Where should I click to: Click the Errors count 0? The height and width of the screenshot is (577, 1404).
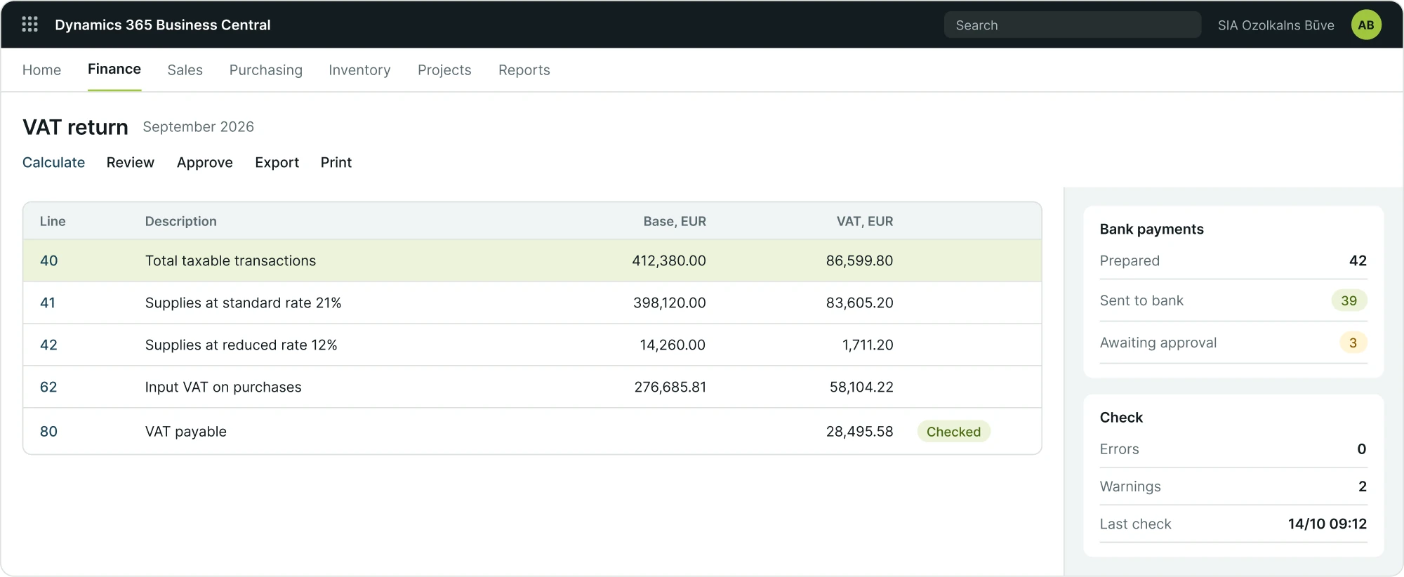click(x=1362, y=449)
